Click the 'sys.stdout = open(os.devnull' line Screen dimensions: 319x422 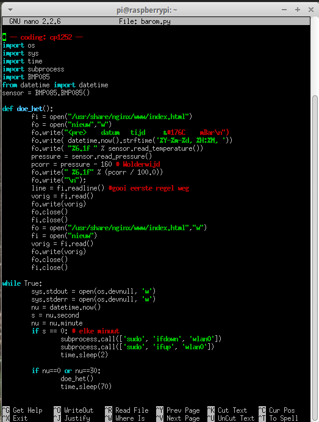click(x=93, y=291)
